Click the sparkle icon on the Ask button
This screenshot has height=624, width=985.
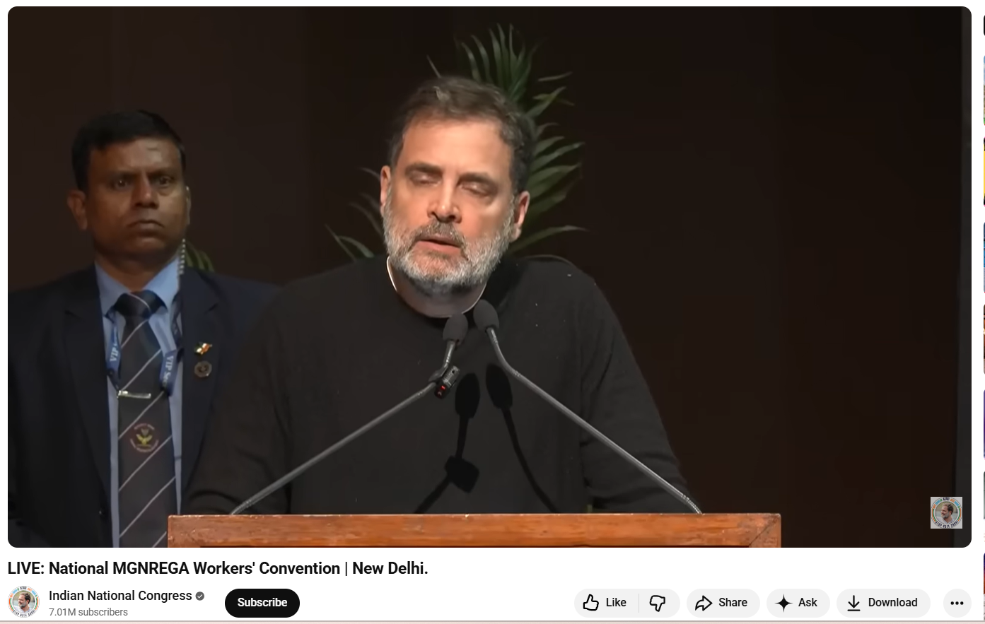[x=783, y=603]
